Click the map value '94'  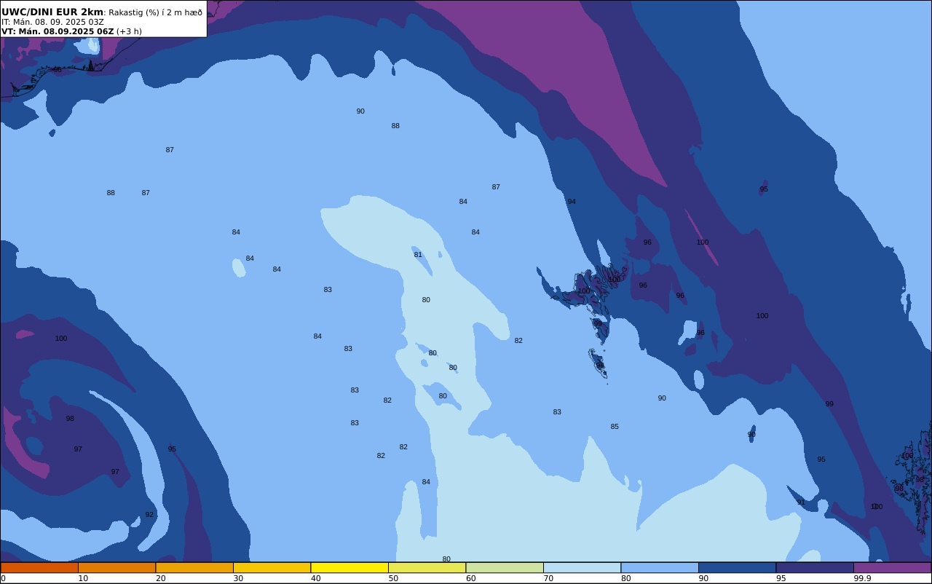(572, 202)
